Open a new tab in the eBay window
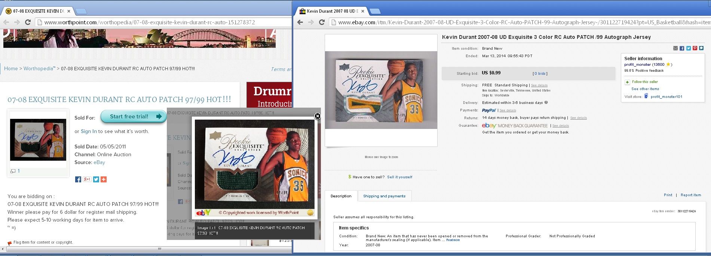This screenshot has height=256, width=711. [375, 11]
